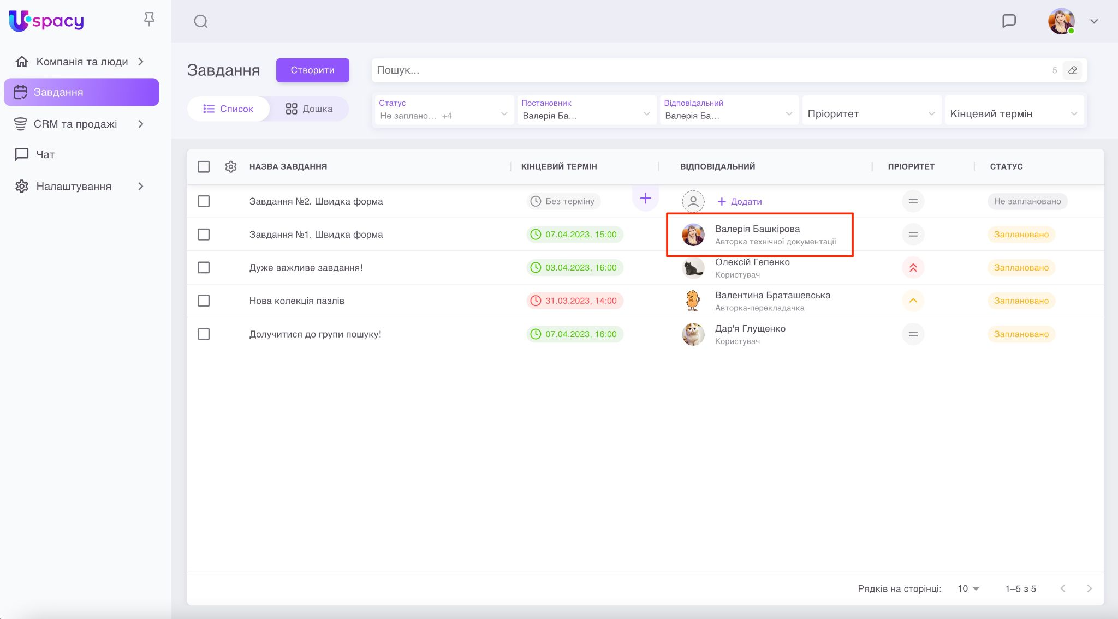The image size is (1118, 619).
Task: Click the next page arrow
Action: [1089, 588]
